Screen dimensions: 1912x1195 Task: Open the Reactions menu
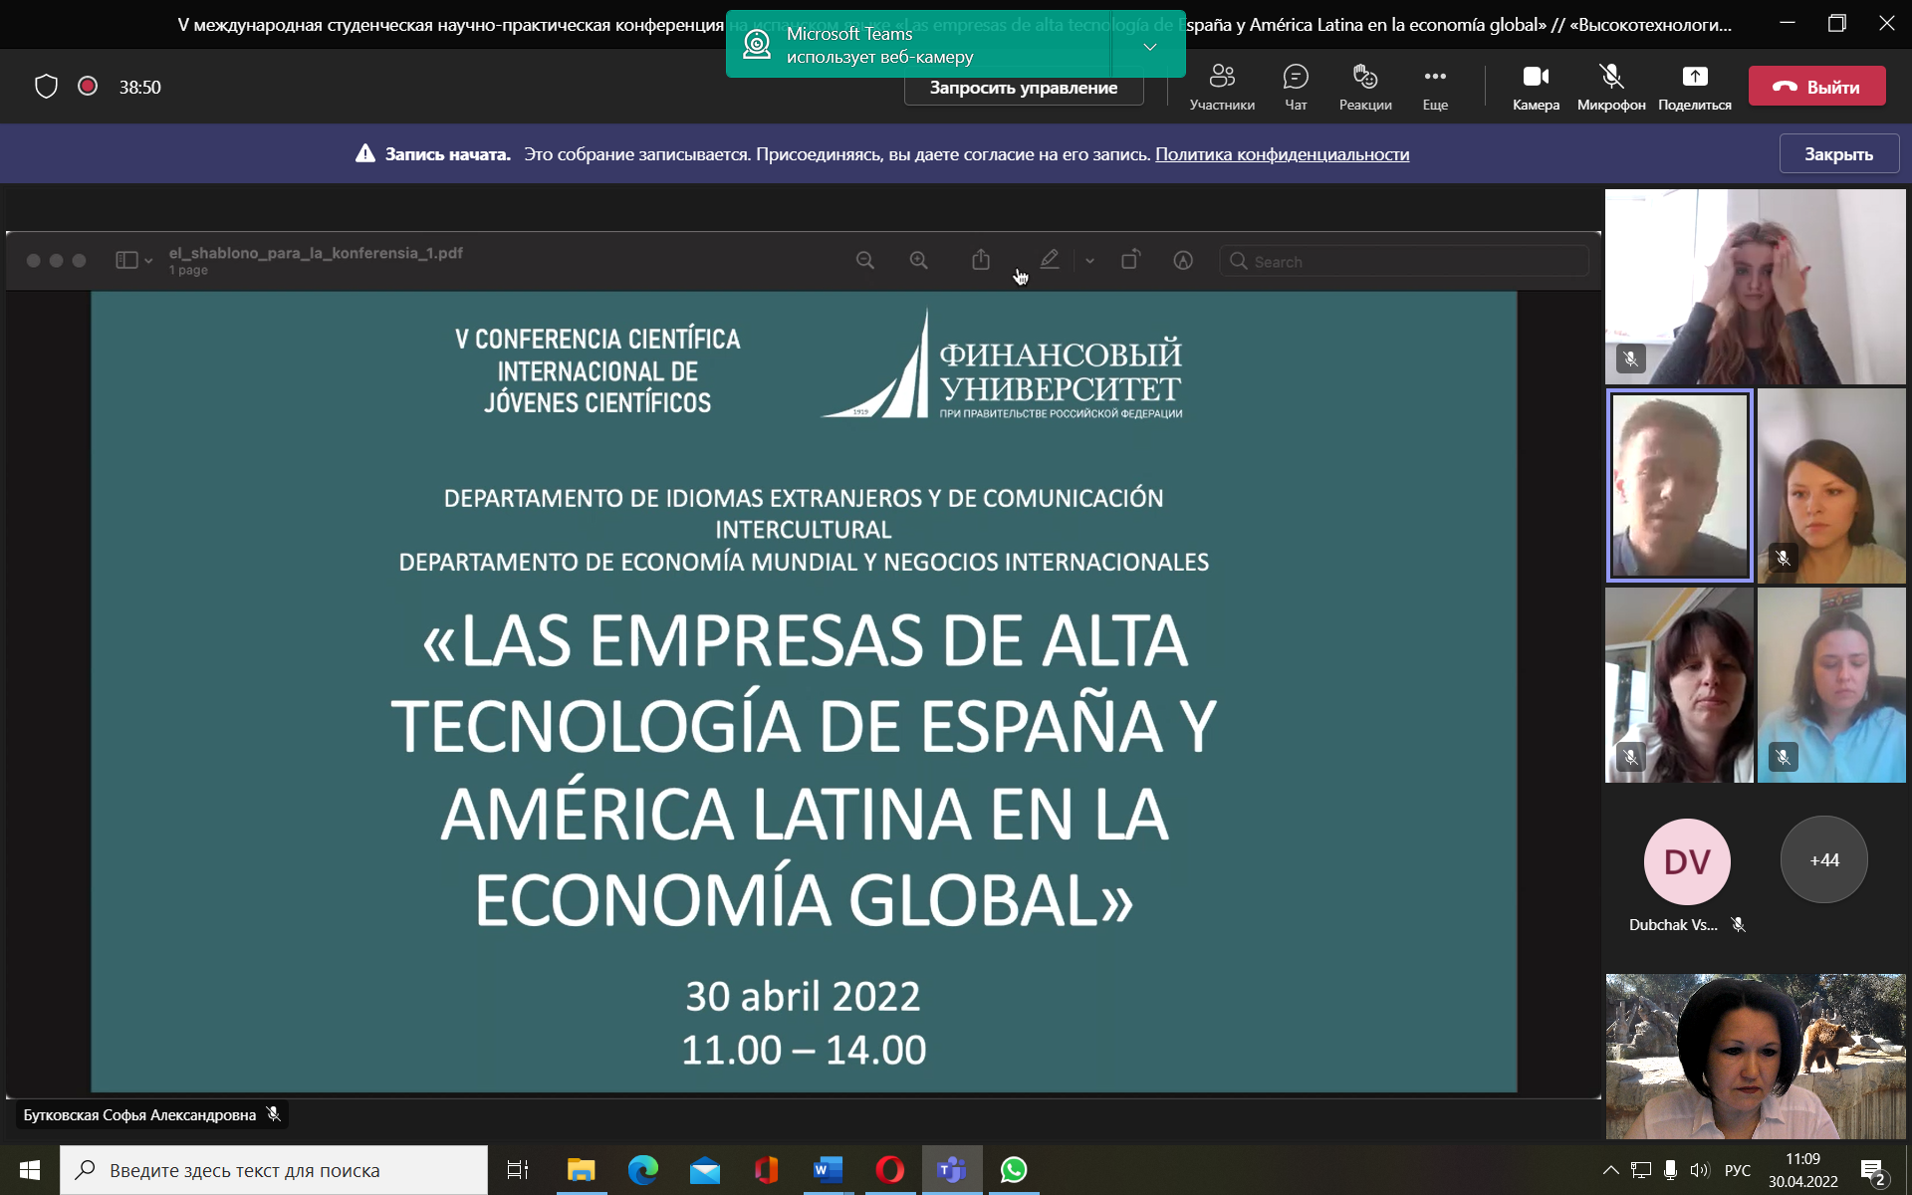(1365, 87)
